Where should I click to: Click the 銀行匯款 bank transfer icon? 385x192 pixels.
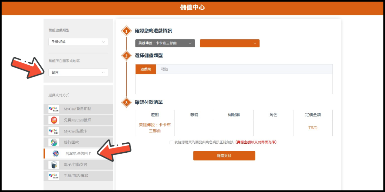tap(54, 142)
